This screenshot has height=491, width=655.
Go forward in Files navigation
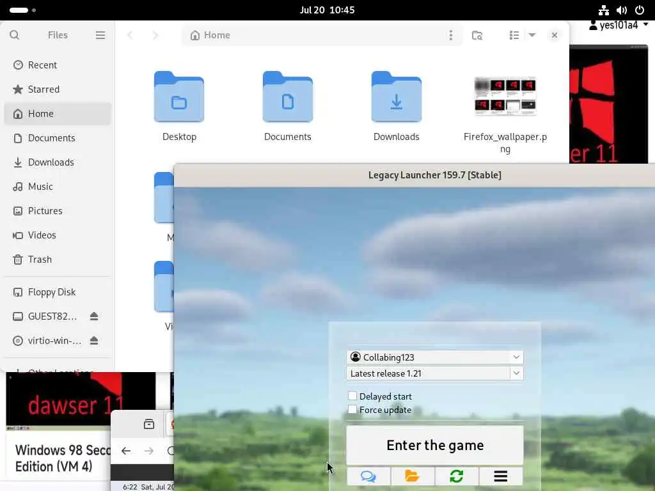pos(155,35)
